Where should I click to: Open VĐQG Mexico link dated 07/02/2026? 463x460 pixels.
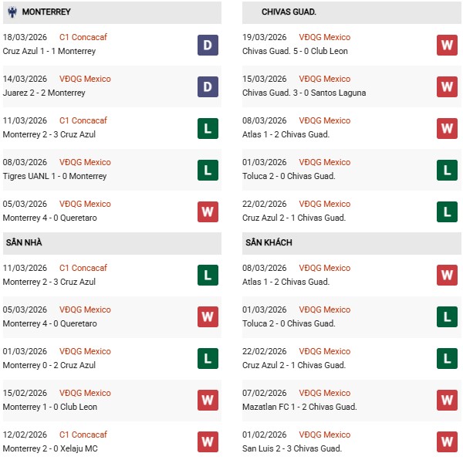pos(324,393)
